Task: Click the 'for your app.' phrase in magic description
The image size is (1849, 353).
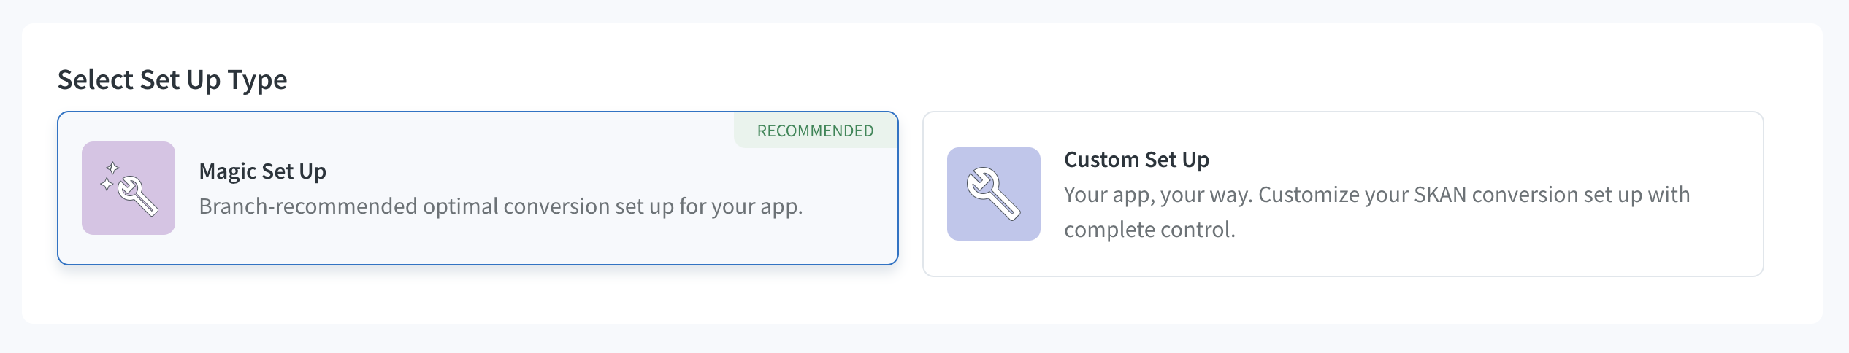Action: (740, 206)
